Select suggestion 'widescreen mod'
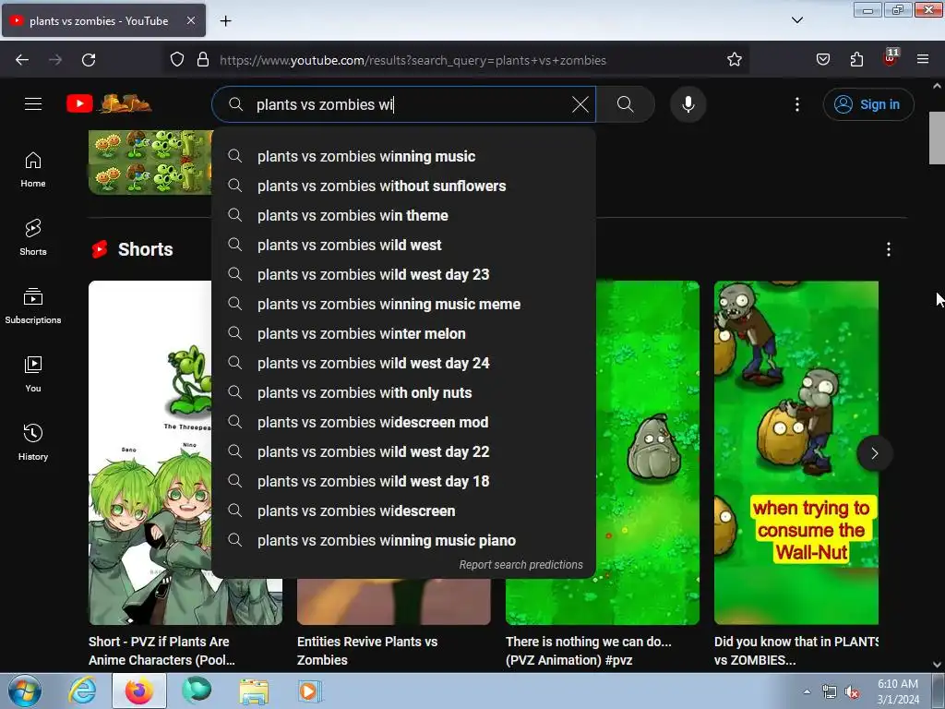This screenshot has width=945, height=709. 404,422
